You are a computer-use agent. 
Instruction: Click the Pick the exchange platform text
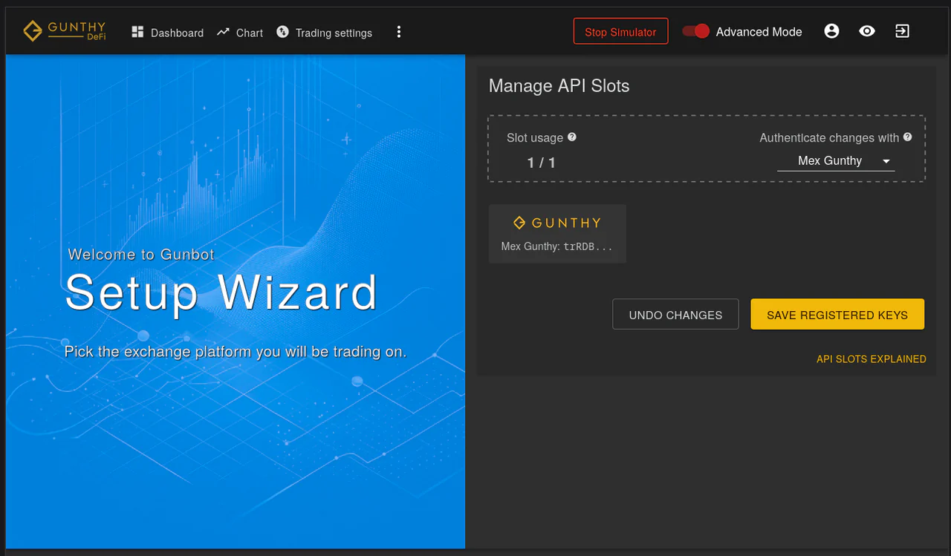pyautogui.click(x=236, y=352)
